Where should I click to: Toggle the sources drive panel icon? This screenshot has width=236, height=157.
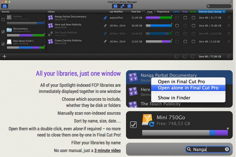4,6
